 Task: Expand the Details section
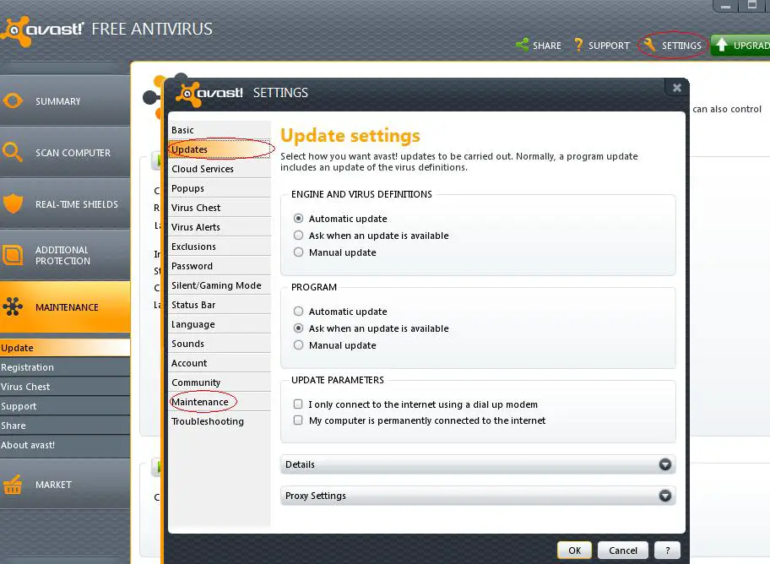coord(478,464)
